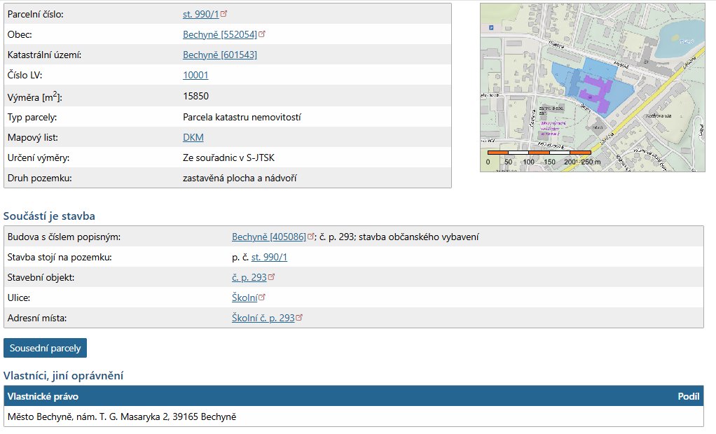This screenshot has height=434, width=716.
Task: Click the external link icon after Bechyně [552054]
Action: click(x=261, y=34)
